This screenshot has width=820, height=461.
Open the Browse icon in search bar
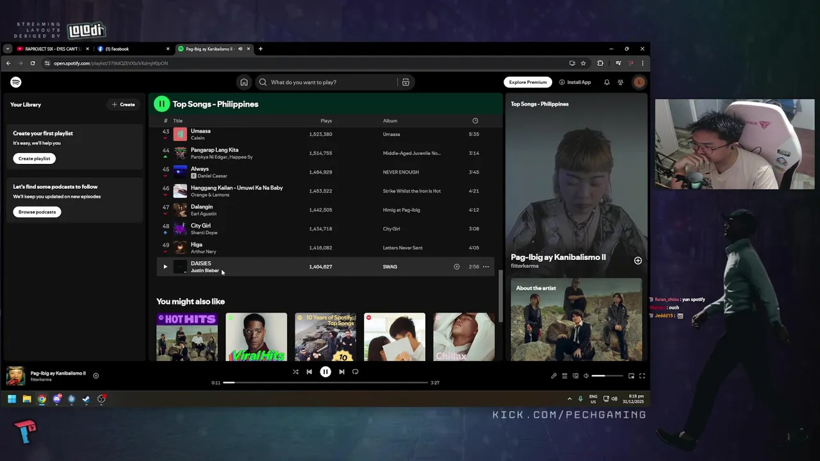(x=406, y=82)
